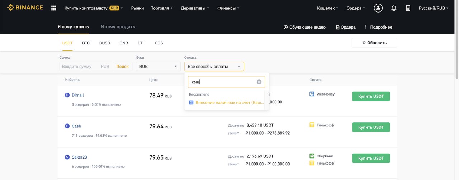
Task: Click 3,439.10 USDT available amount
Action: (260, 125)
